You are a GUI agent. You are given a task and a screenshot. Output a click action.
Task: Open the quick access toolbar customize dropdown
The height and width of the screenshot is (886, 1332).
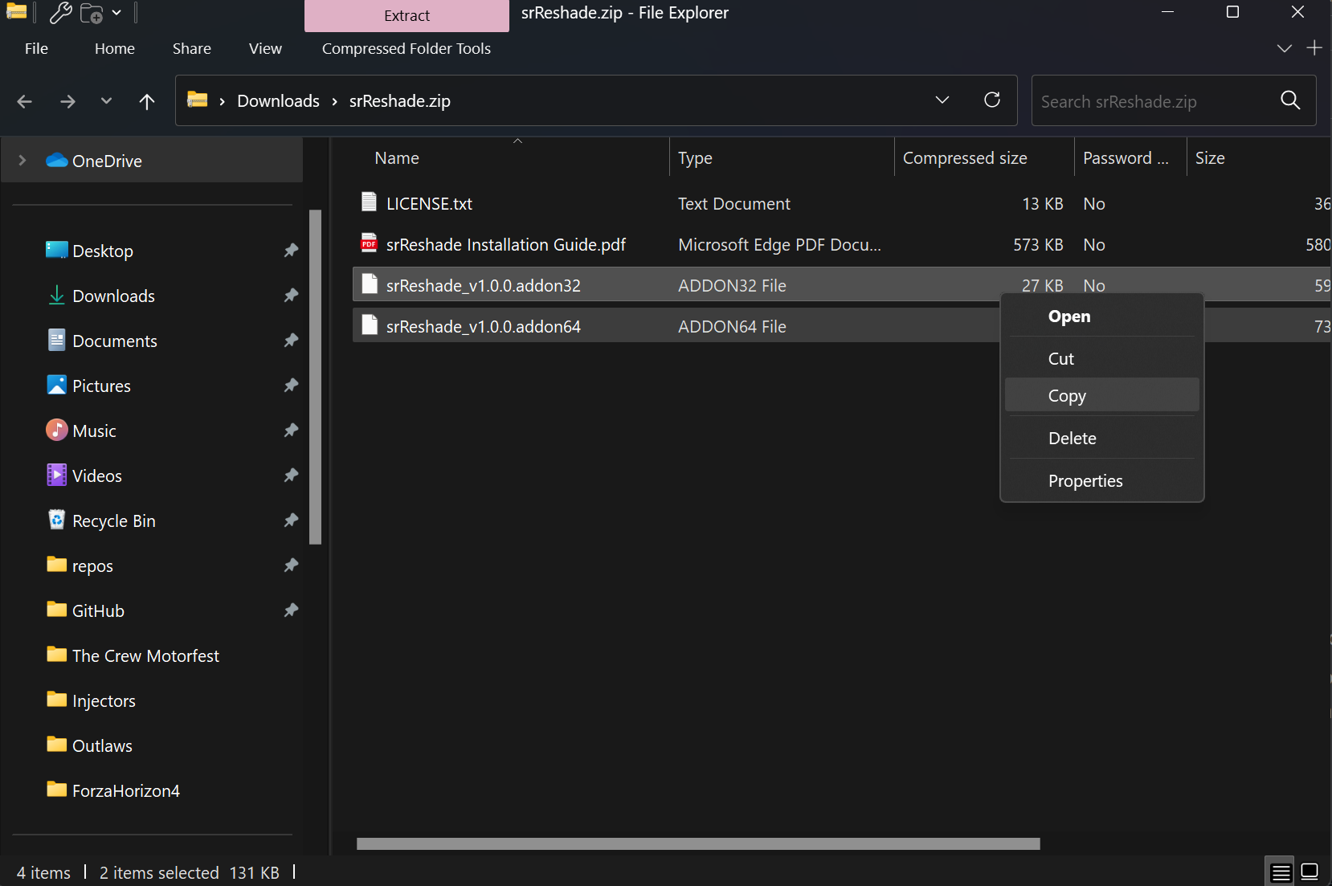(x=116, y=13)
